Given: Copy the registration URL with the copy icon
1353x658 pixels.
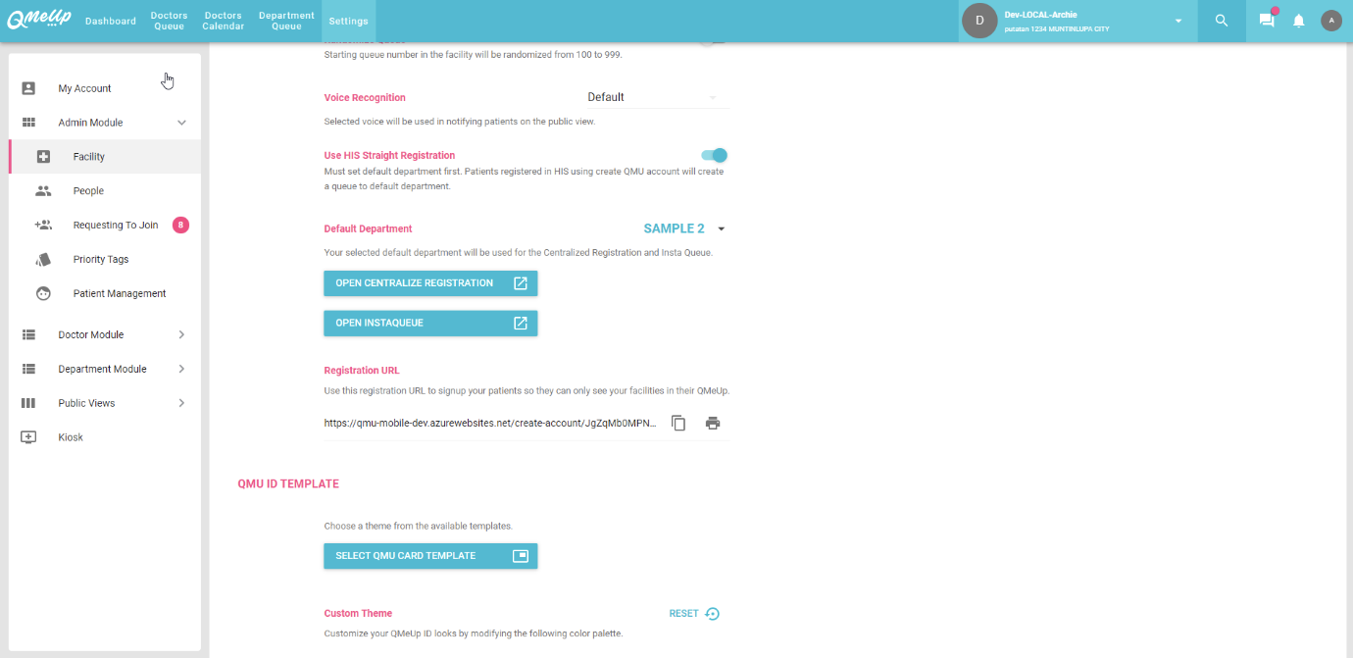Looking at the screenshot, I should coord(678,424).
